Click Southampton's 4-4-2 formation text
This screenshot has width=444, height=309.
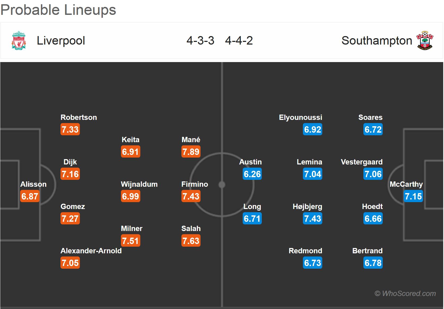[239, 41]
